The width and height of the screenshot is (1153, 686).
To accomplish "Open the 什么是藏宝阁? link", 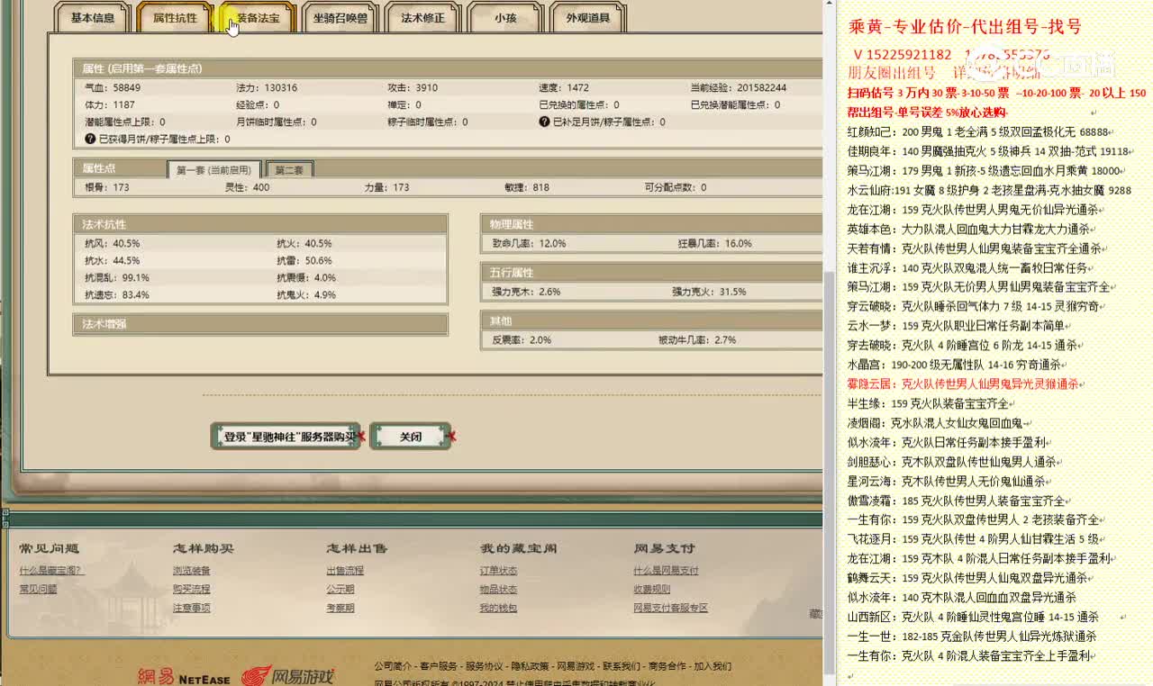I will [x=51, y=571].
